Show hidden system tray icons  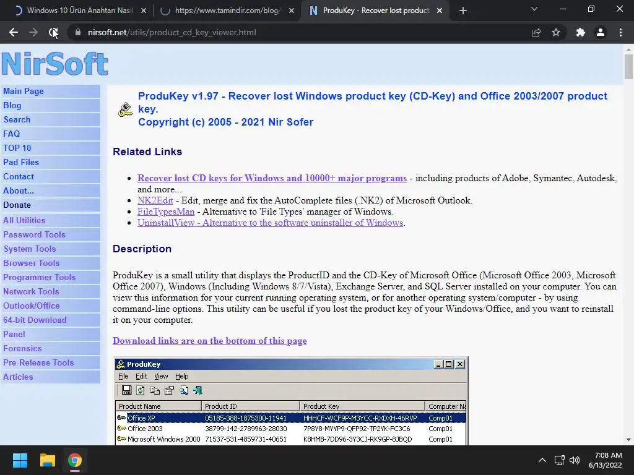tap(542, 460)
